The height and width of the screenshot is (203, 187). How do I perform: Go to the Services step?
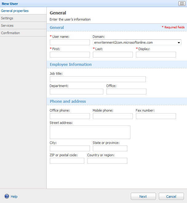[7, 26]
